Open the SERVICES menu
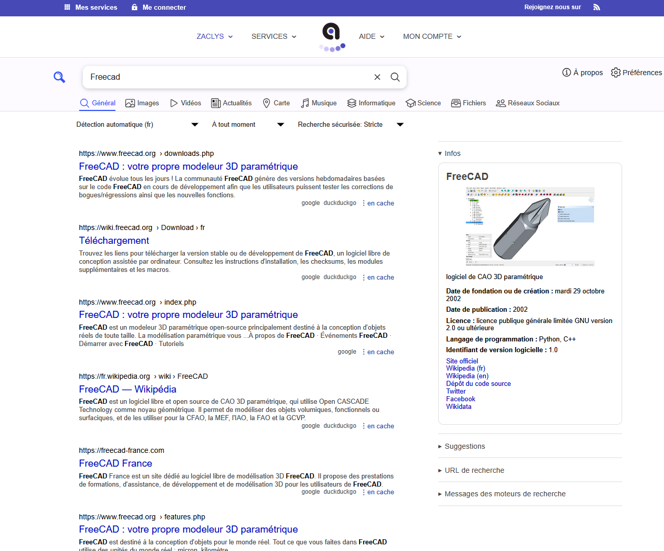This screenshot has width=664, height=551. (x=274, y=37)
